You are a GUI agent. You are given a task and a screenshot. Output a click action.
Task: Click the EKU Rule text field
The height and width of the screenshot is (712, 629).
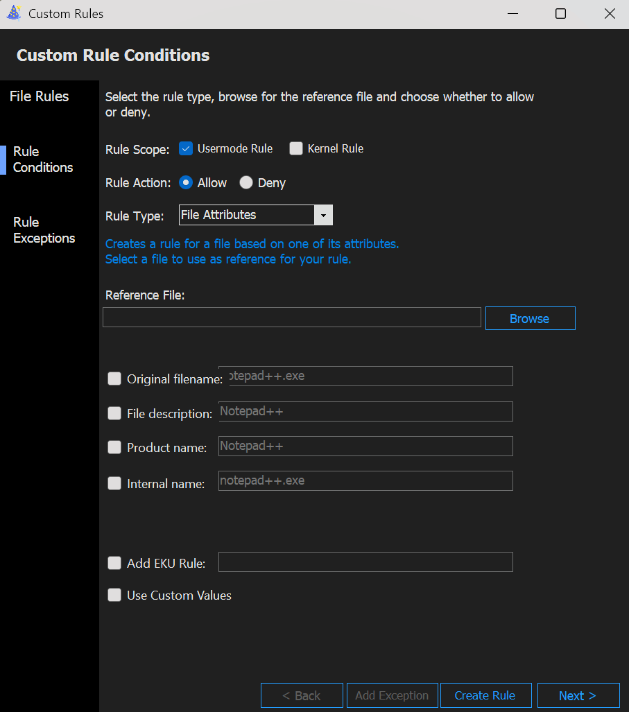coord(365,562)
